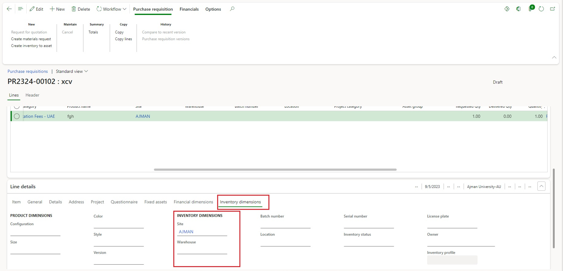This screenshot has height=271, width=563.
Task: Open the navigation list hamburger icon
Action: point(20,9)
